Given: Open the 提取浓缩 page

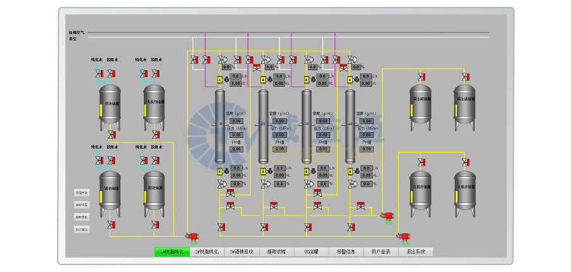Looking at the screenshot, I should pos(276,252).
